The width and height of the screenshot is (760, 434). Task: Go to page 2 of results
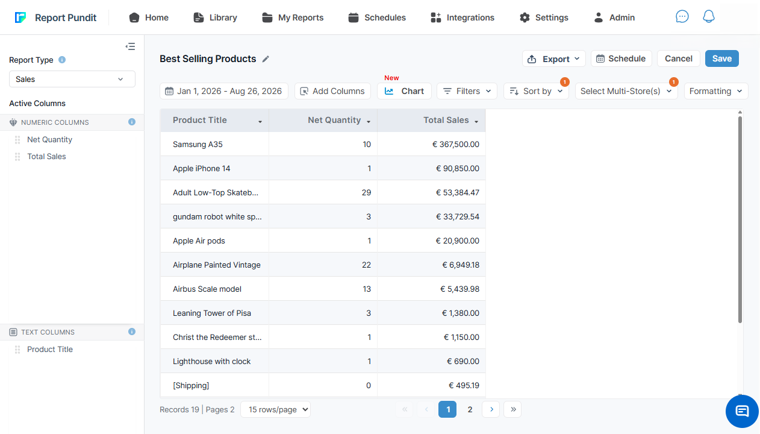tap(470, 409)
